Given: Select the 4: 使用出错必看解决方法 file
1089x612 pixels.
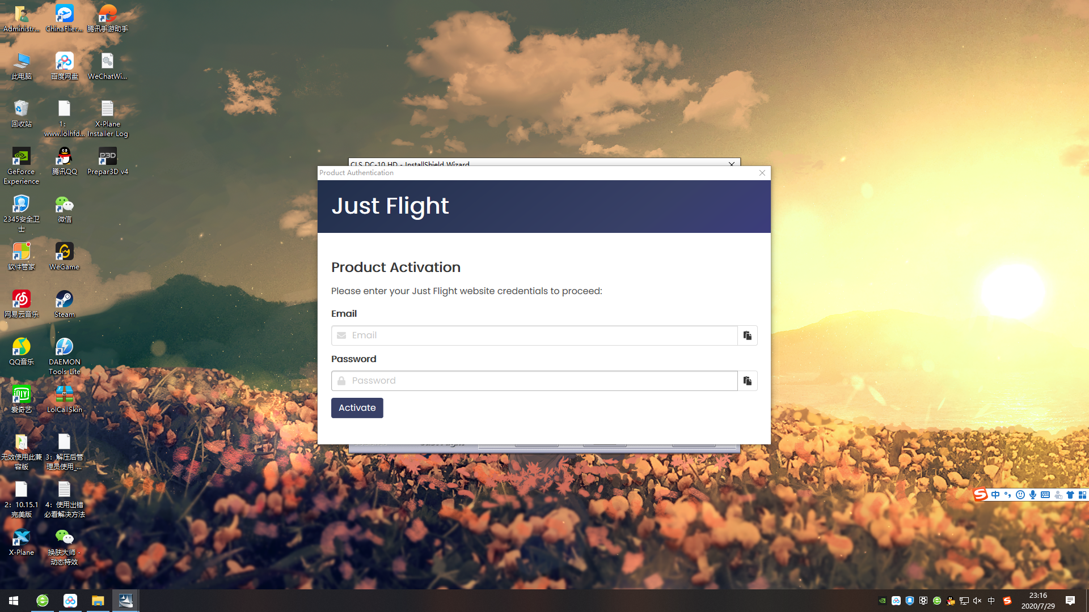Looking at the screenshot, I should [x=65, y=499].
